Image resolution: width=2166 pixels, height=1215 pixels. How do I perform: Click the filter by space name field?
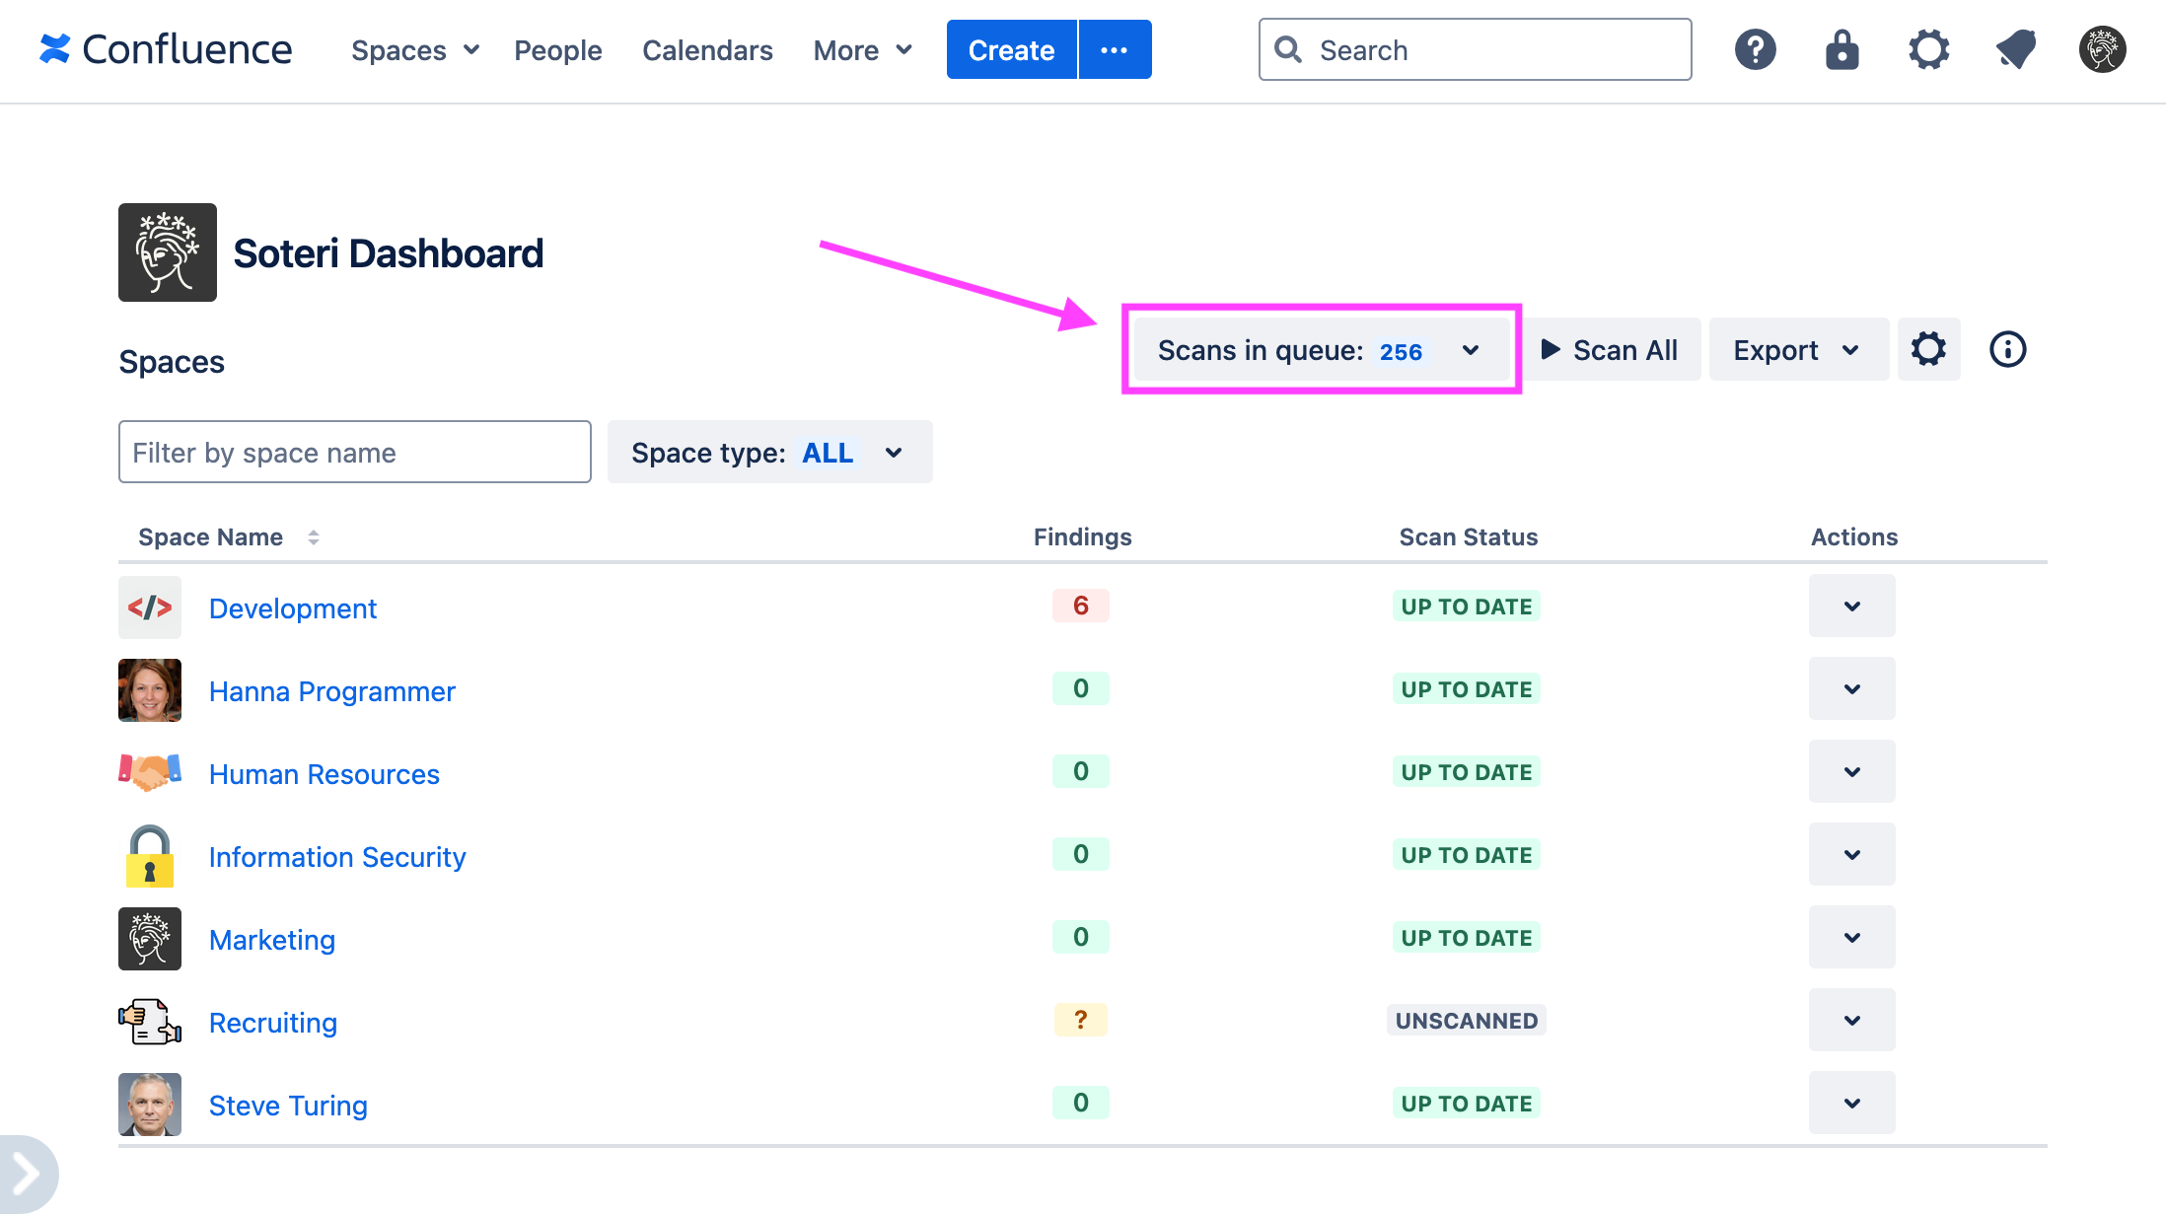click(354, 452)
